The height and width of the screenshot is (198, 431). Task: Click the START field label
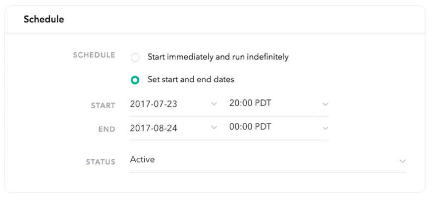click(x=103, y=105)
